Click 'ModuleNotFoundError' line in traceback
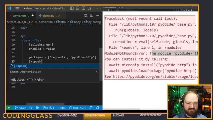The image size is (213, 120). pyautogui.click(x=151, y=53)
